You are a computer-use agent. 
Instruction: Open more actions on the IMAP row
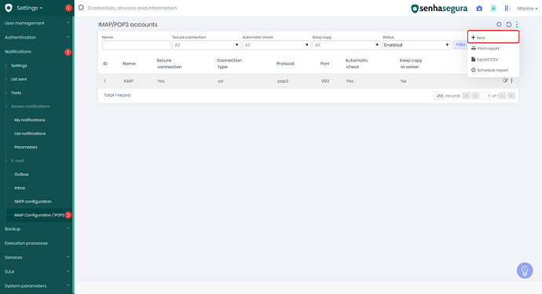point(511,81)
